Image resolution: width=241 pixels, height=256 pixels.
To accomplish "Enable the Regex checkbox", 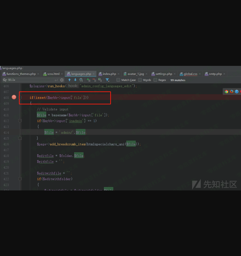I will click(x=156, y=80).
